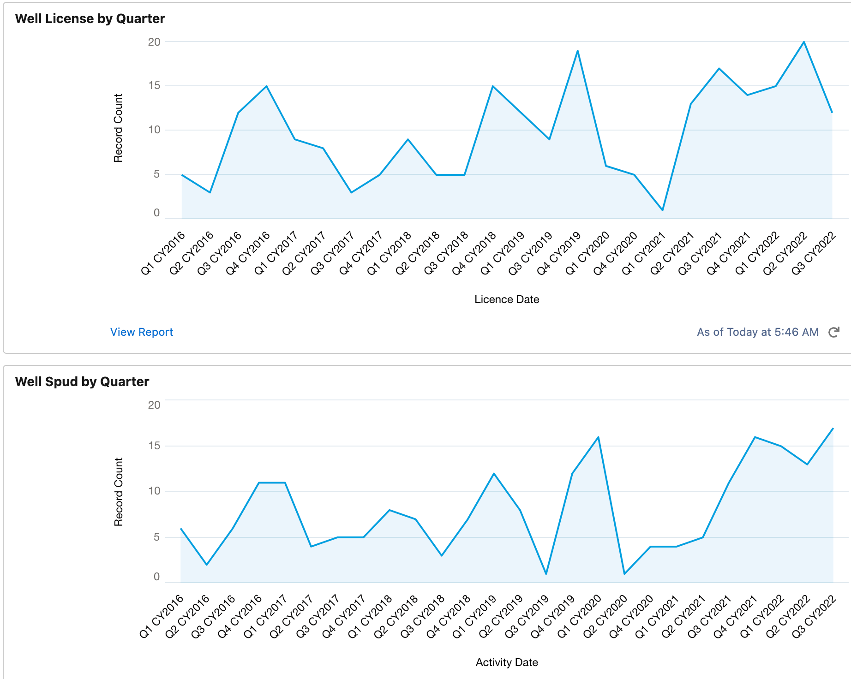Viewport: 851px width, 679px height.
Task: Click Q4 CY2021 point in Spud chart
Action: pyautogui.click(x=755, y=437)
